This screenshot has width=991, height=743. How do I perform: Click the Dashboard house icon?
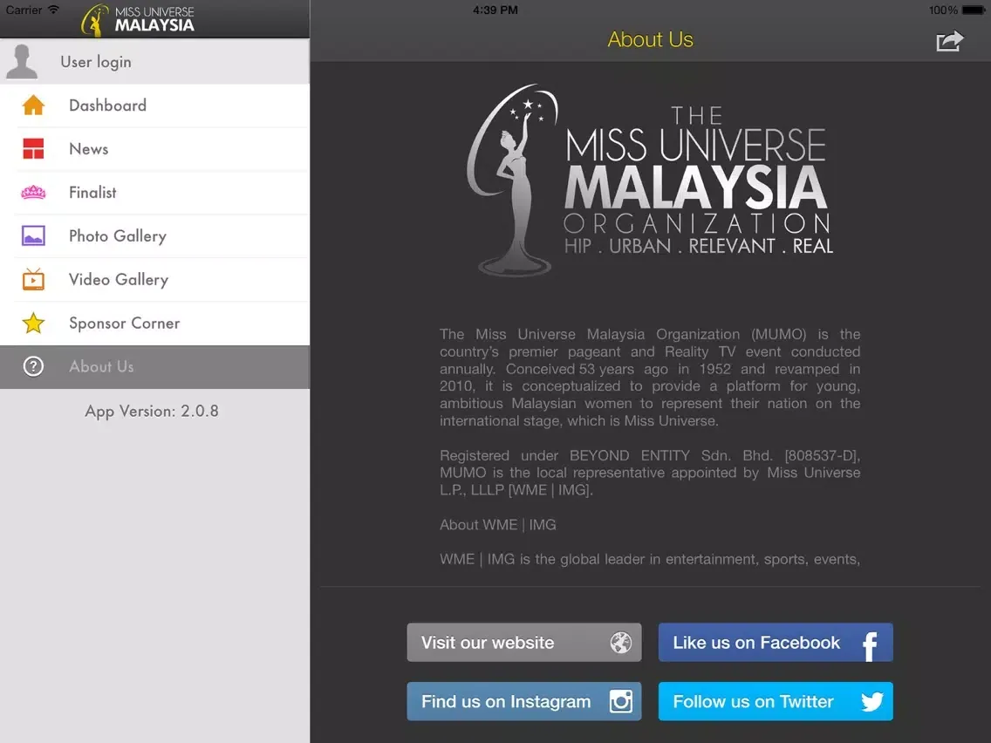click(33, 105)
